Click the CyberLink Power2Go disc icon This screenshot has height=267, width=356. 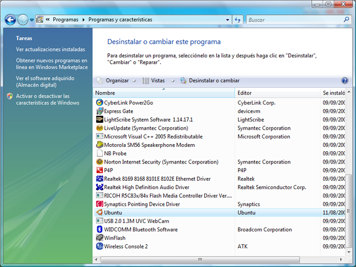click(100, 102)
